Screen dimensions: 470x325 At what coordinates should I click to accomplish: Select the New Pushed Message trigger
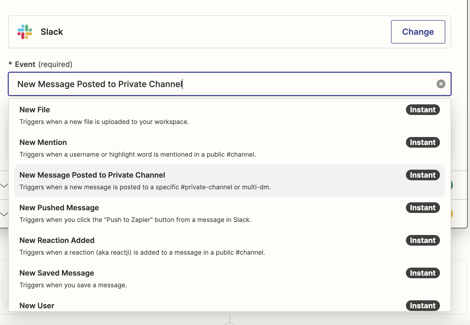tap(230, 213)
